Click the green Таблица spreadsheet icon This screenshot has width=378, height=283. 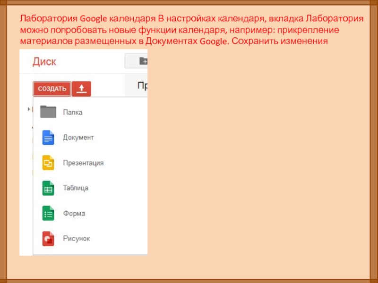pyautogui.click(x=48, y=188)
